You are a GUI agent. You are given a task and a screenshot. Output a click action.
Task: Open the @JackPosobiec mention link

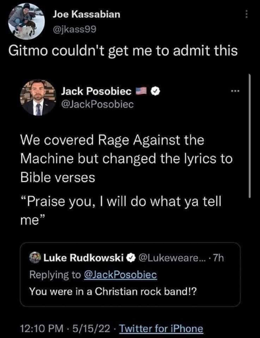[x=120, y=275]
